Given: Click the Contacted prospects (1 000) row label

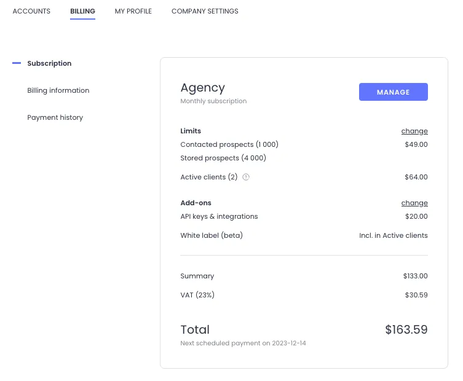Looking at the screenshot, I should click(229, 144).
